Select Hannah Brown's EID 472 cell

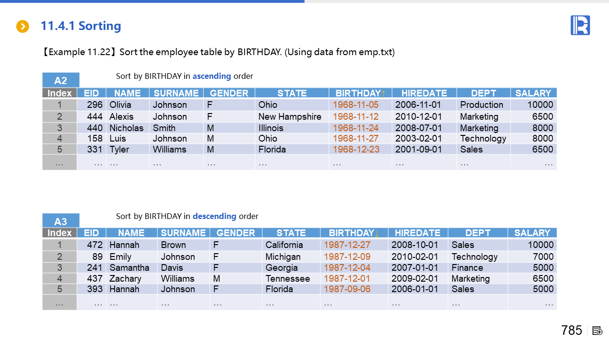[94, 245]
